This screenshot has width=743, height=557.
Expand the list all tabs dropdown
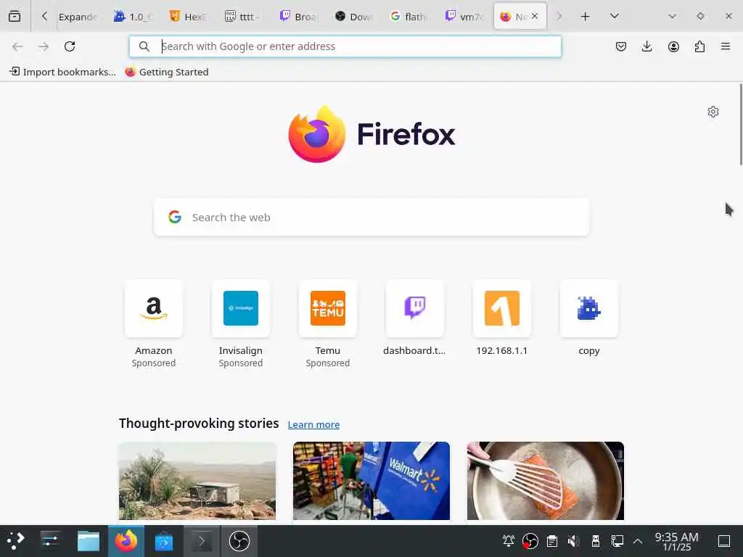click(615, 16)
